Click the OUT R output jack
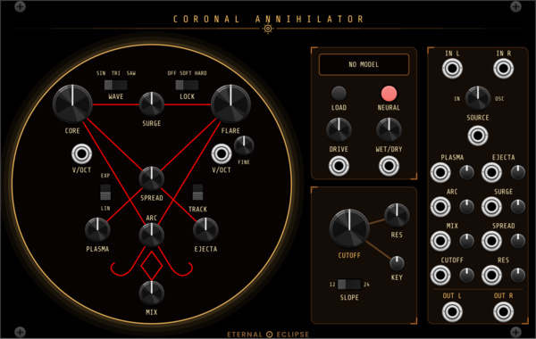The height and width of the screenshot is (339, 536). [503, 311]
